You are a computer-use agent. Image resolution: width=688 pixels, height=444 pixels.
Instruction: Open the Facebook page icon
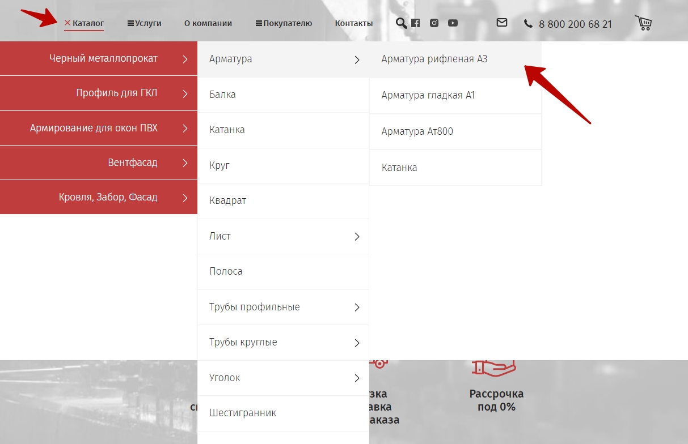[416, 23]
